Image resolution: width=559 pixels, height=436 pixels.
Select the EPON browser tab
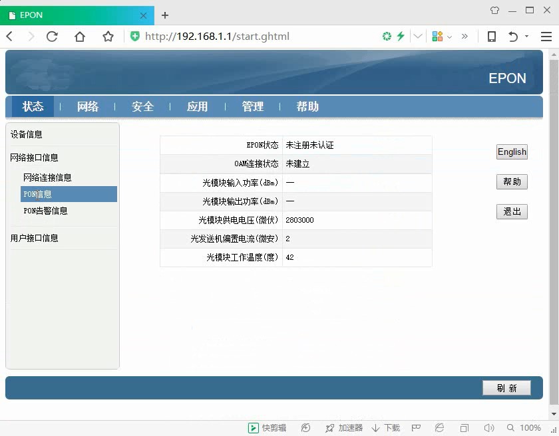(x=77, y=15)
